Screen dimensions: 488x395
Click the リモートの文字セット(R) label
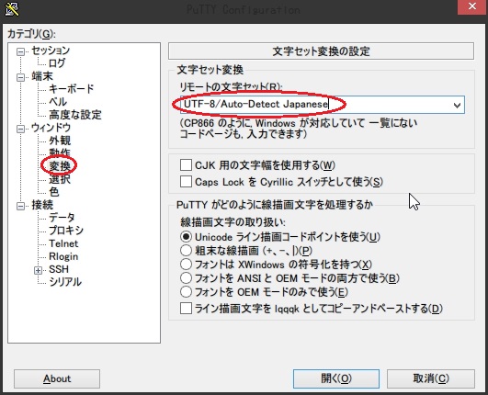231,86
